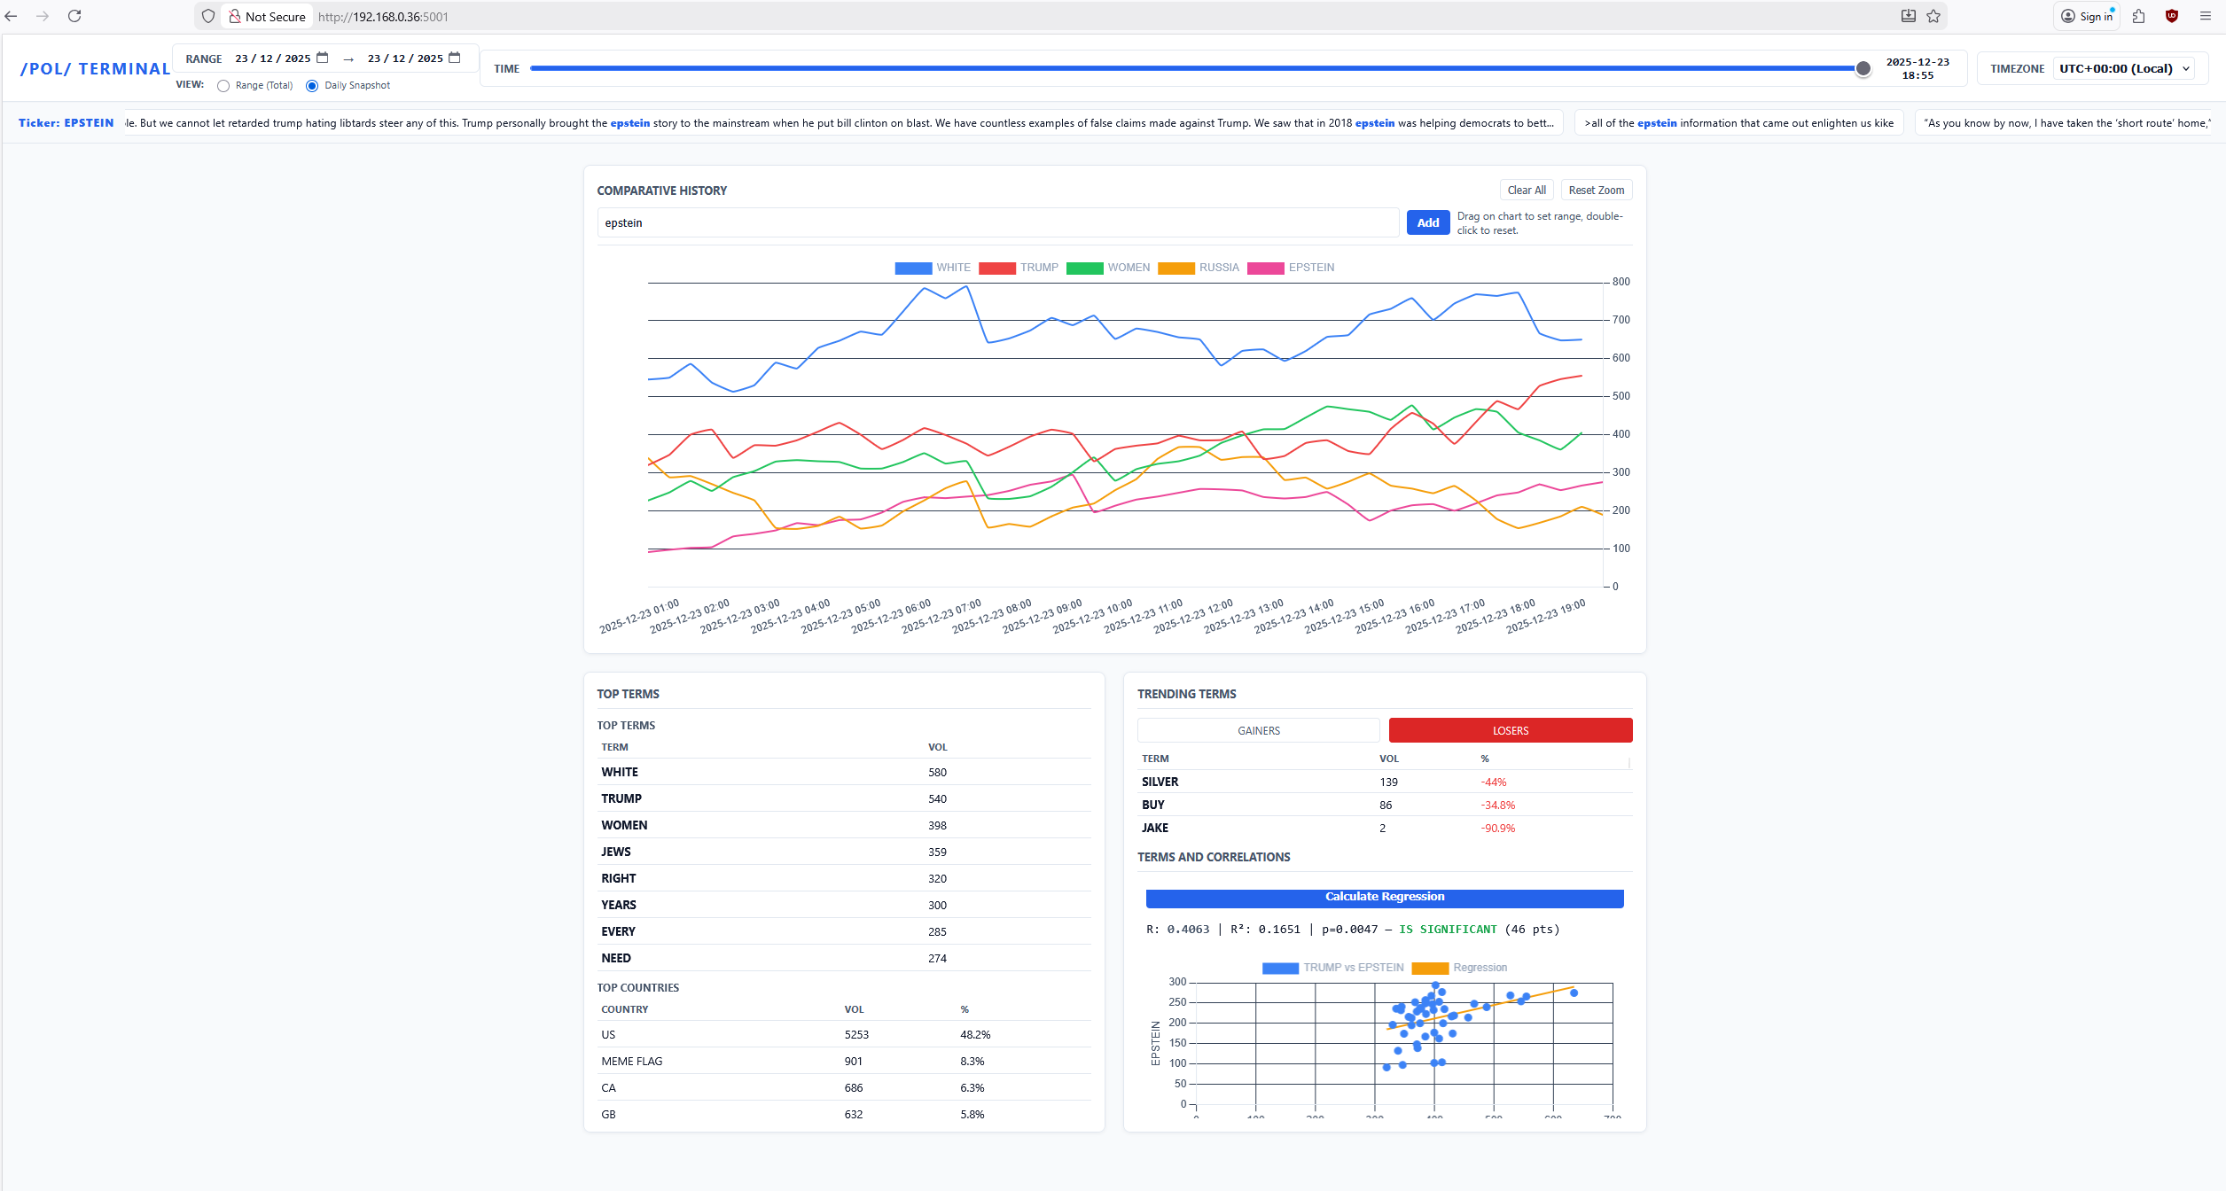Image resolution: width=2226 pixels, height=1191 pixels.
Task: Open the extensions puzzle icon
Action: coord(2138,16)
